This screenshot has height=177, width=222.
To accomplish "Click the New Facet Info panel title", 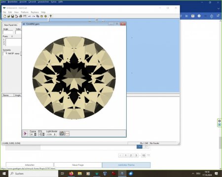I will click(x=11, y=25).
